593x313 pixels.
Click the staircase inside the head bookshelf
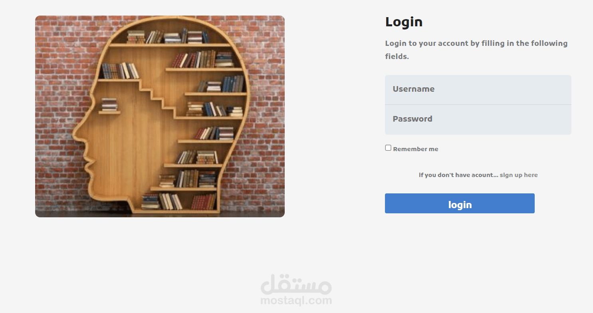coord(157,98)
